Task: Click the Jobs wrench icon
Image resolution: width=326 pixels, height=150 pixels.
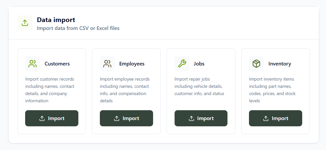Action: tap(182, 64)
